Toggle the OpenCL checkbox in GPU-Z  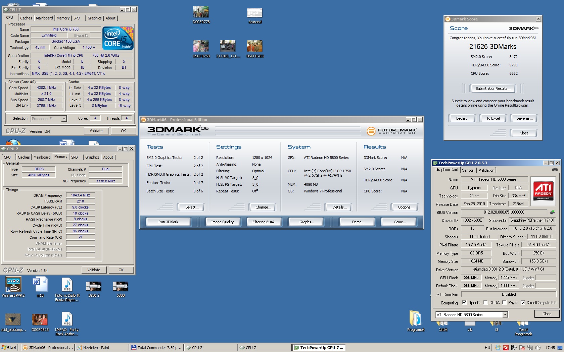pyautogui.click(x=464, y=302)
